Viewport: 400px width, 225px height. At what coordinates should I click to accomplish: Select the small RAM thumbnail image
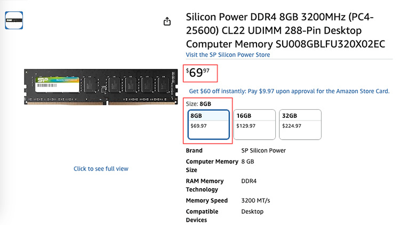pyautogui.click(x=13, y=21)
